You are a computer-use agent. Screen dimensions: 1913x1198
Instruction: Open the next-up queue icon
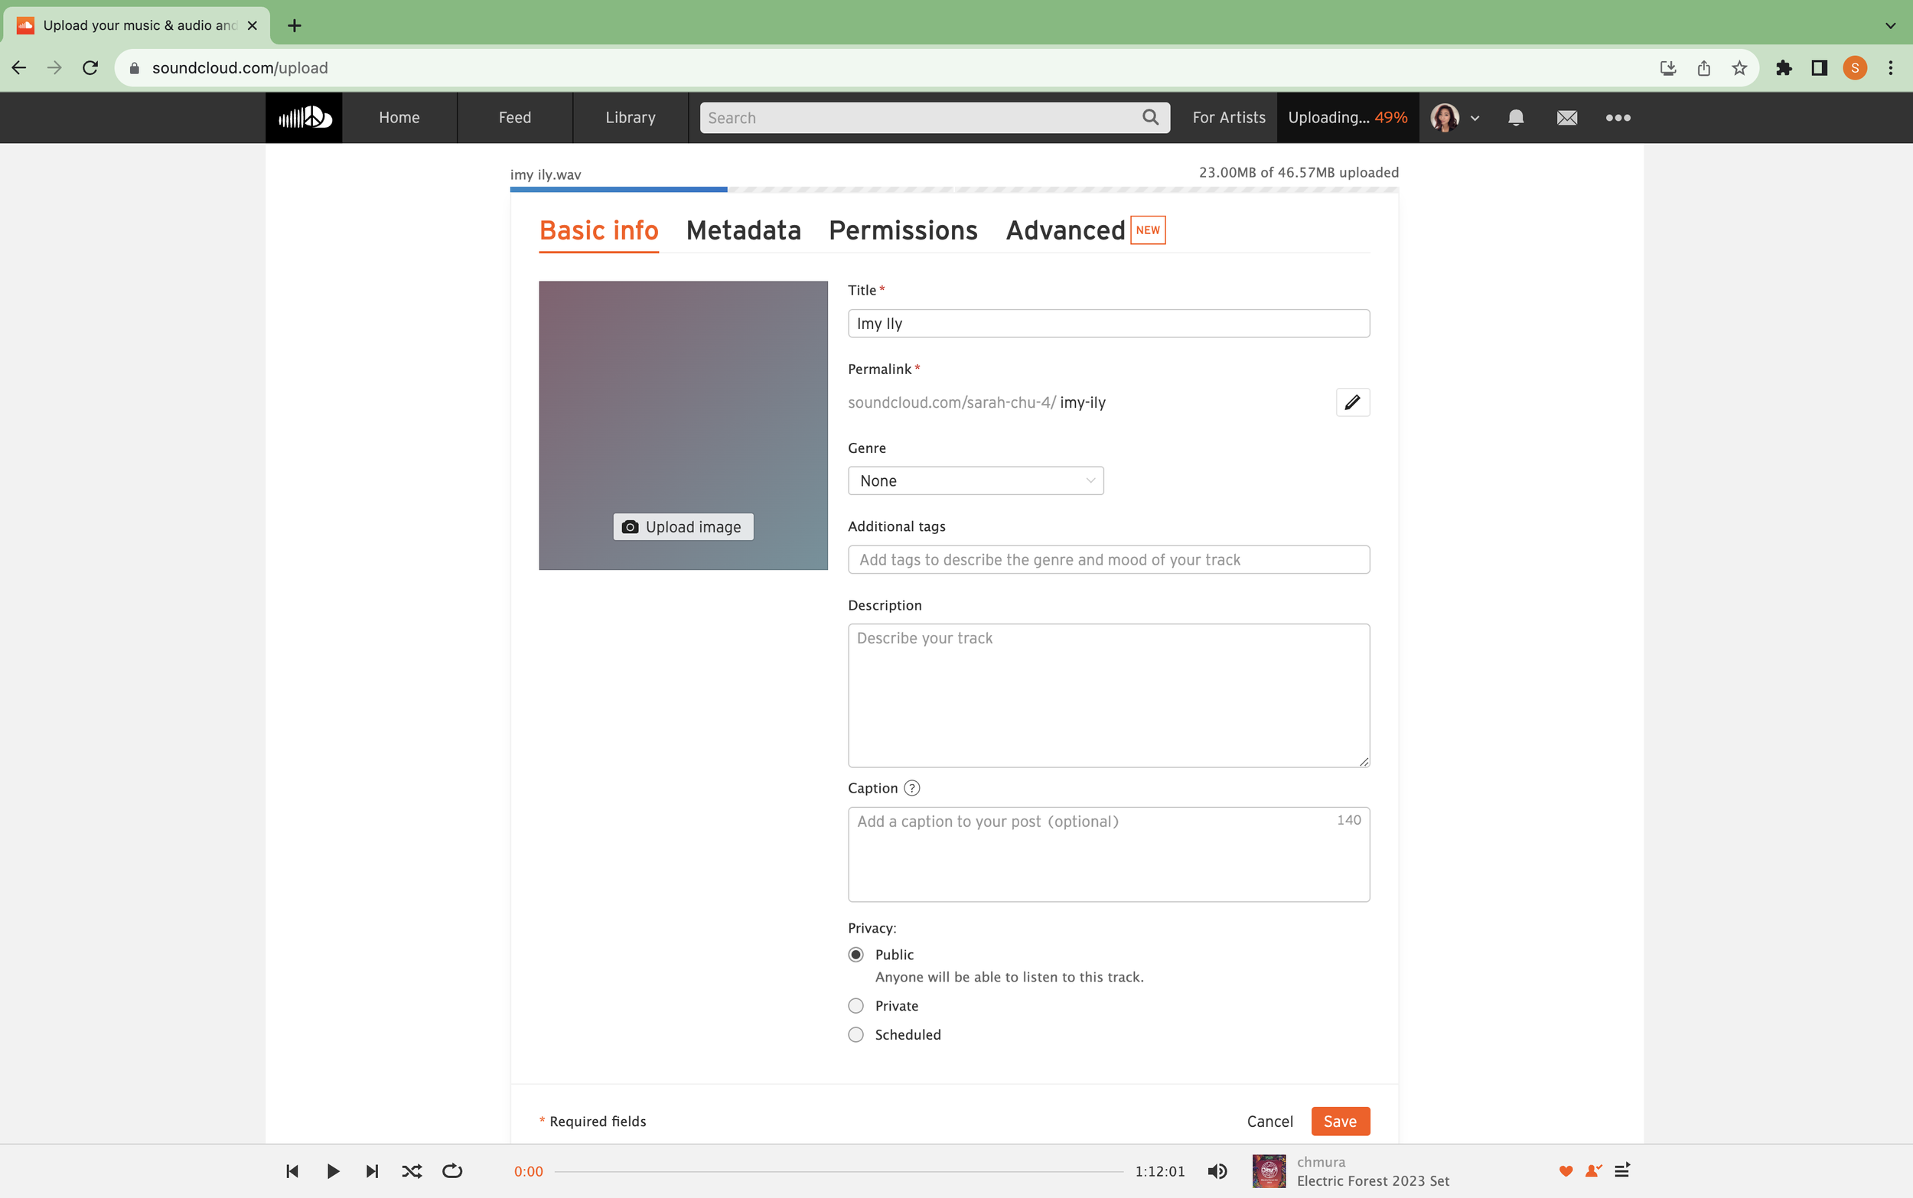1622,1170
